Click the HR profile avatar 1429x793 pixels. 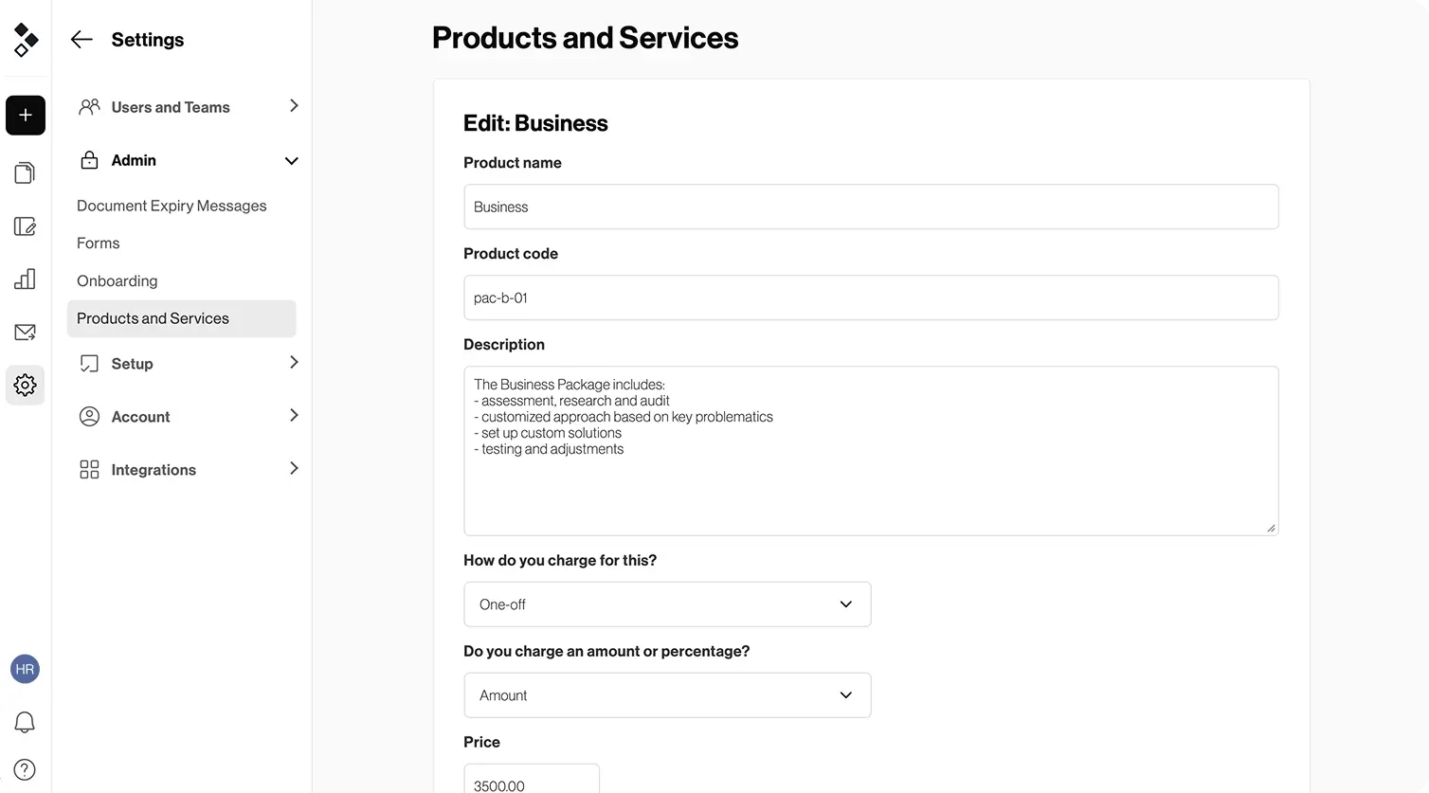click(25, 669)
